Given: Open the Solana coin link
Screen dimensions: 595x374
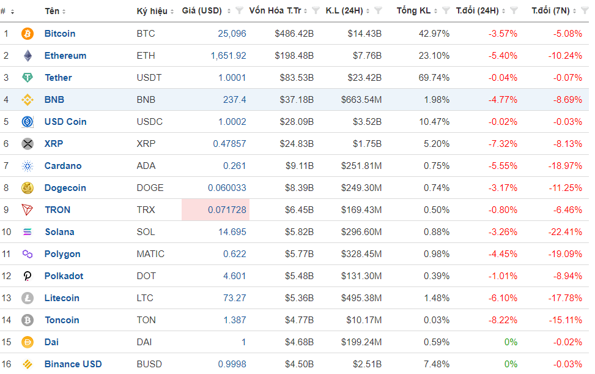Looking at the screenshot, I should click(x=59, y=232).
